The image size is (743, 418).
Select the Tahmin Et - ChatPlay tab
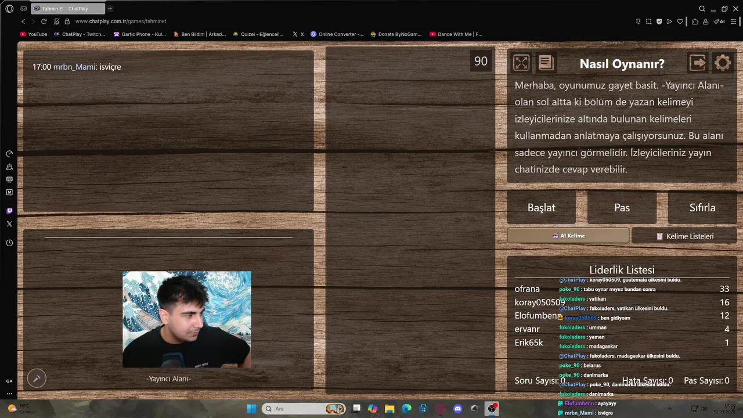[x=67, y=9]
